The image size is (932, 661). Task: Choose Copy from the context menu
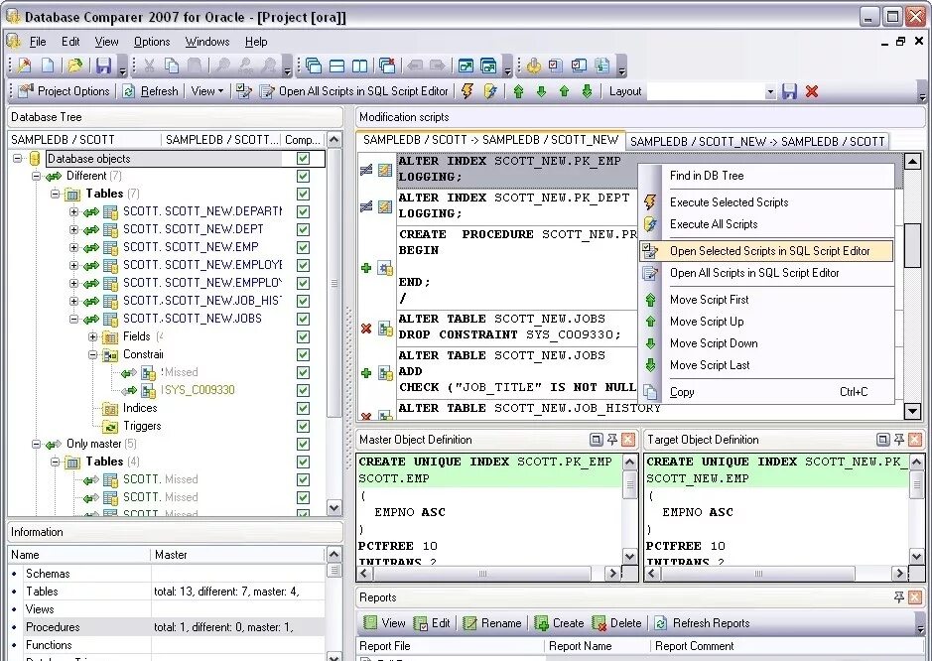point(766,392)
